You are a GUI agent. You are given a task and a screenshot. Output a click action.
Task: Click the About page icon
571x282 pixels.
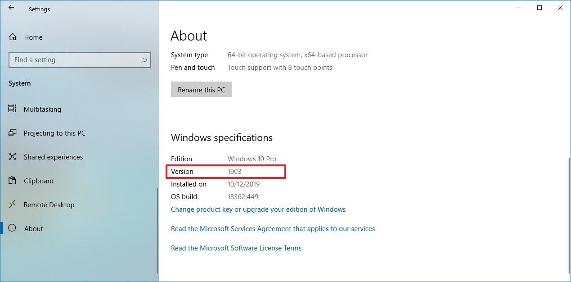coord(13,228)
